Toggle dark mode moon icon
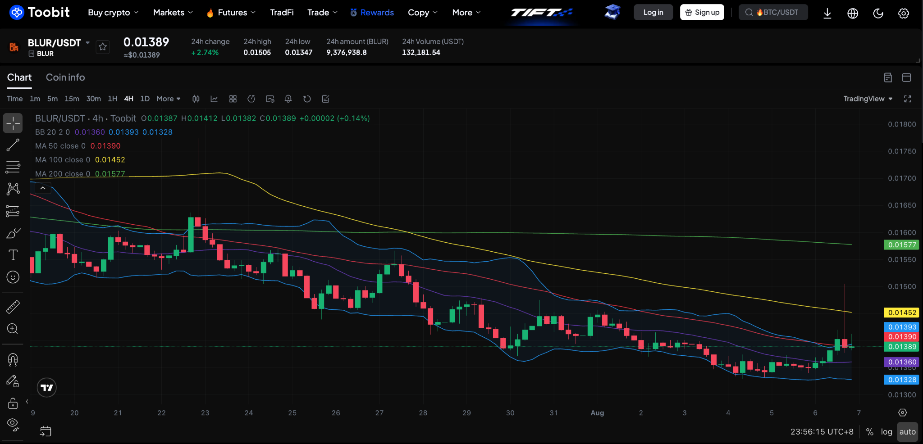This screenshot has height=444, width=923. [878, 13]
